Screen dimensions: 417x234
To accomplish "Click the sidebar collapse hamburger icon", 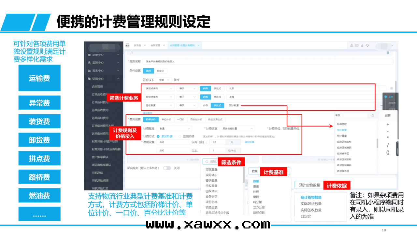I will point(127,45).
